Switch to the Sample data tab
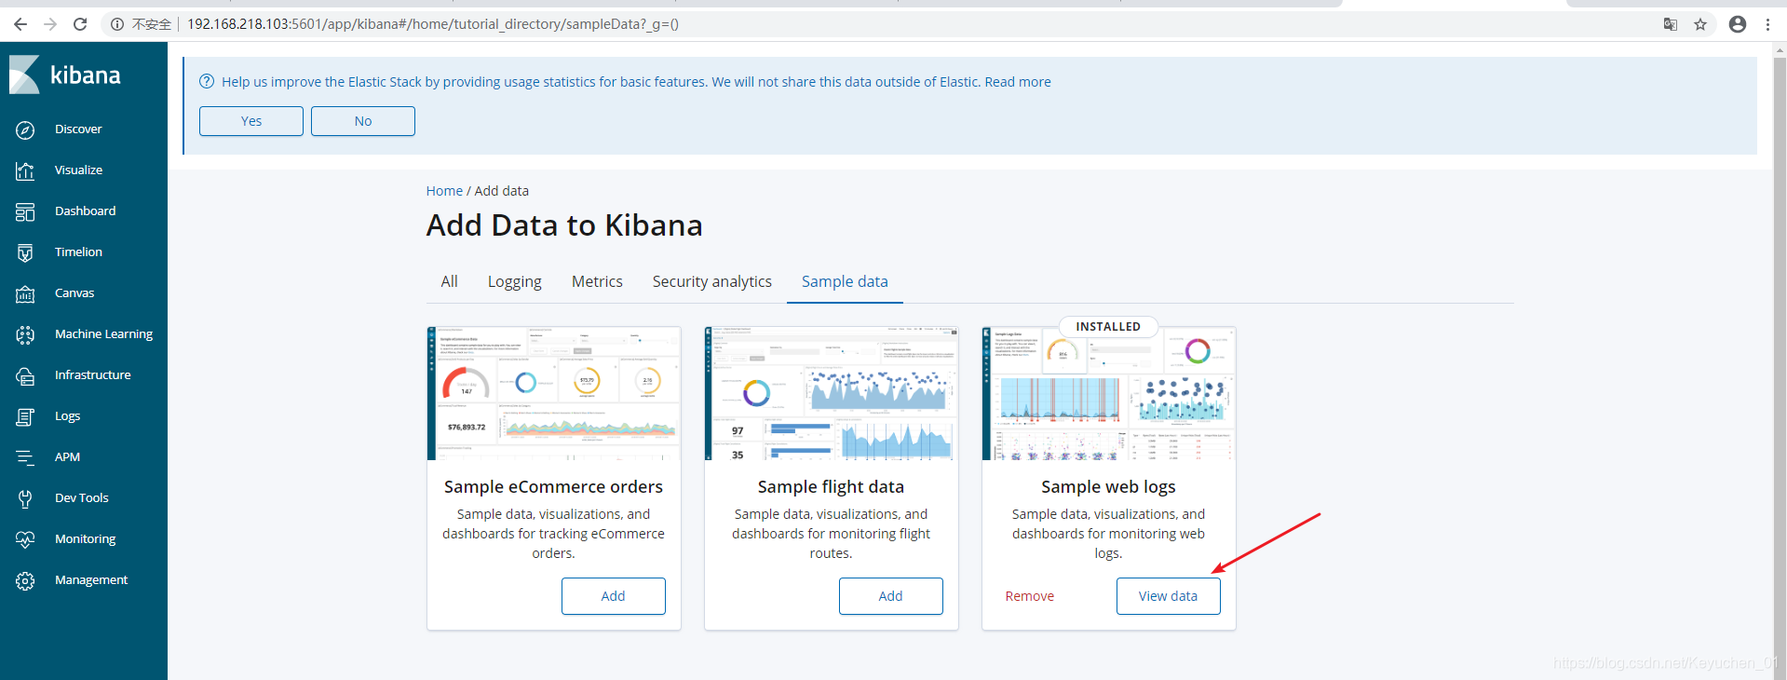The width and height of the screenshot is (1787, 680). click(845, 281)
